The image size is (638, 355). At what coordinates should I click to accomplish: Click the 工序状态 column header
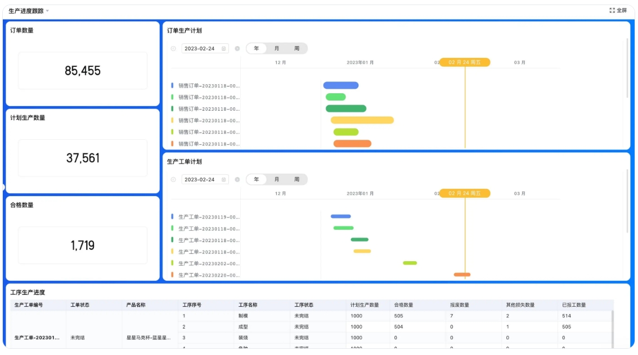(304, 305)
